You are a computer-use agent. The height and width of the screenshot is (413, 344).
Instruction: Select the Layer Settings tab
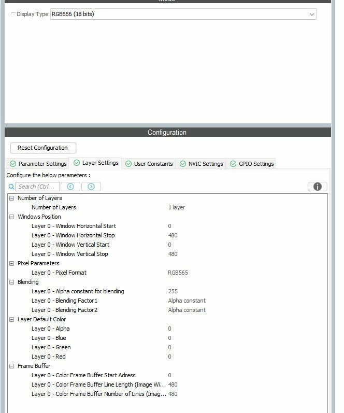click(x=96, y=163)
